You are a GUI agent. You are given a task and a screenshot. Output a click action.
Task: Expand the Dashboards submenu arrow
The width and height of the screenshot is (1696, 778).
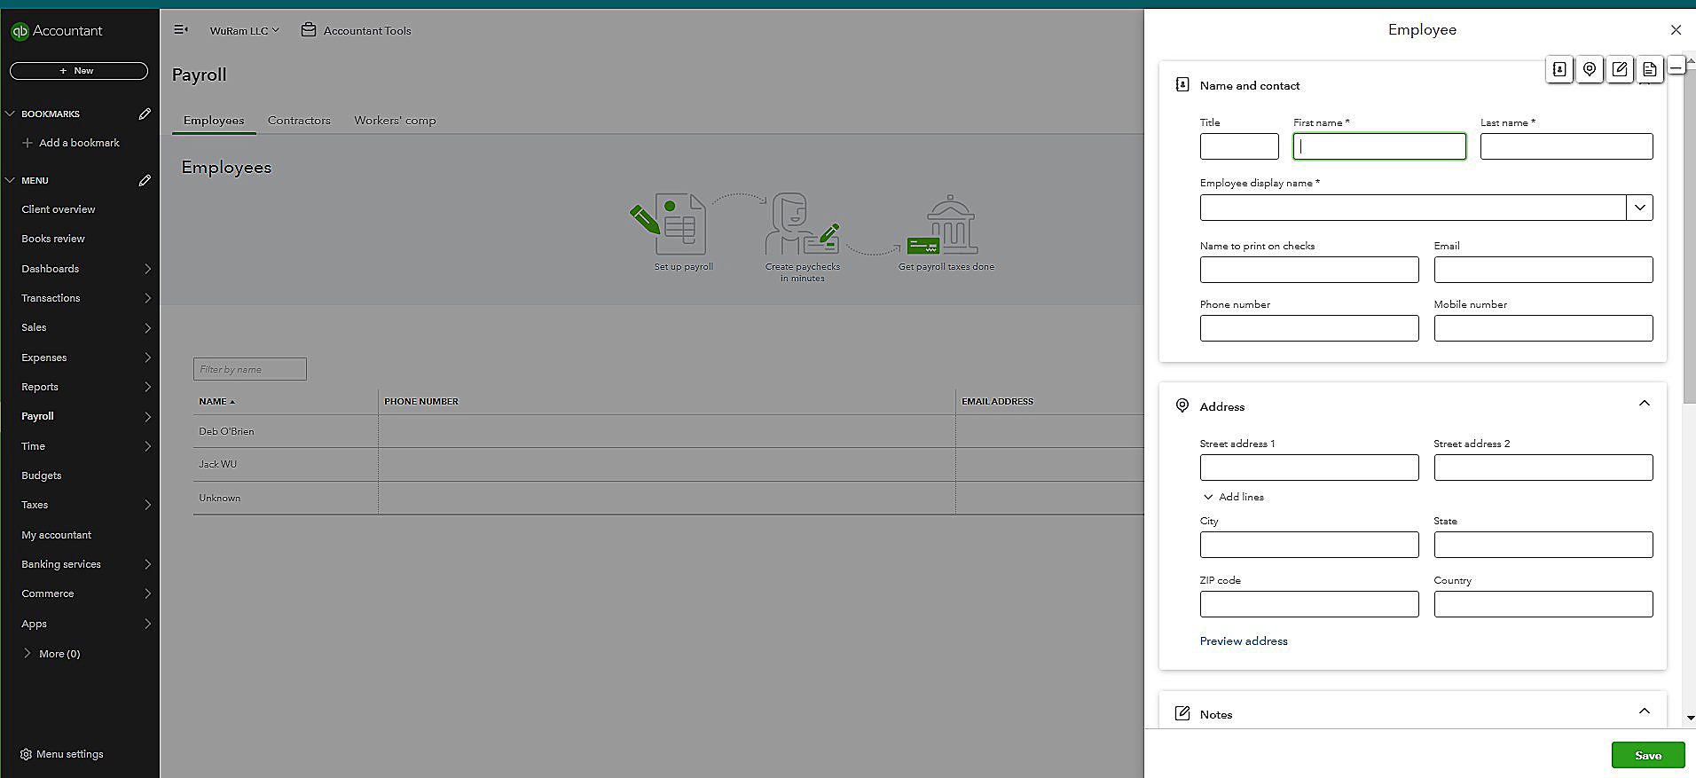point(147,269)
